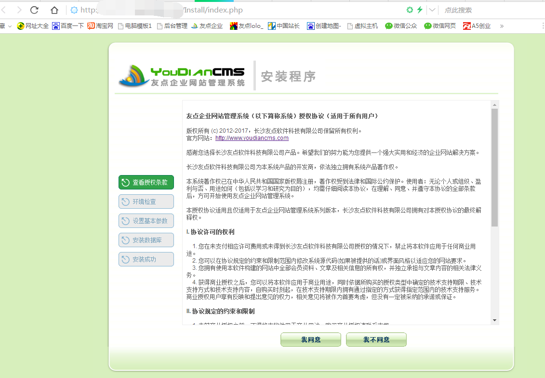The height and width of the screenshot is (378, 545).
Task: Reload the page with the refresh icon
Action: point(34,10)
